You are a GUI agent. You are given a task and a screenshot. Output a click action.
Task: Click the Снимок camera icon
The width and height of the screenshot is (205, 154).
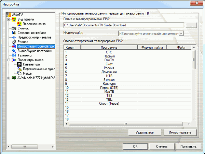(14, 28)
